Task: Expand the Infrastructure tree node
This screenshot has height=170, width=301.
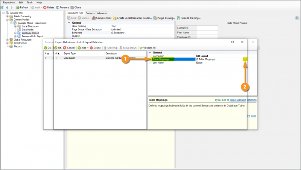Action: coord(7,43)
